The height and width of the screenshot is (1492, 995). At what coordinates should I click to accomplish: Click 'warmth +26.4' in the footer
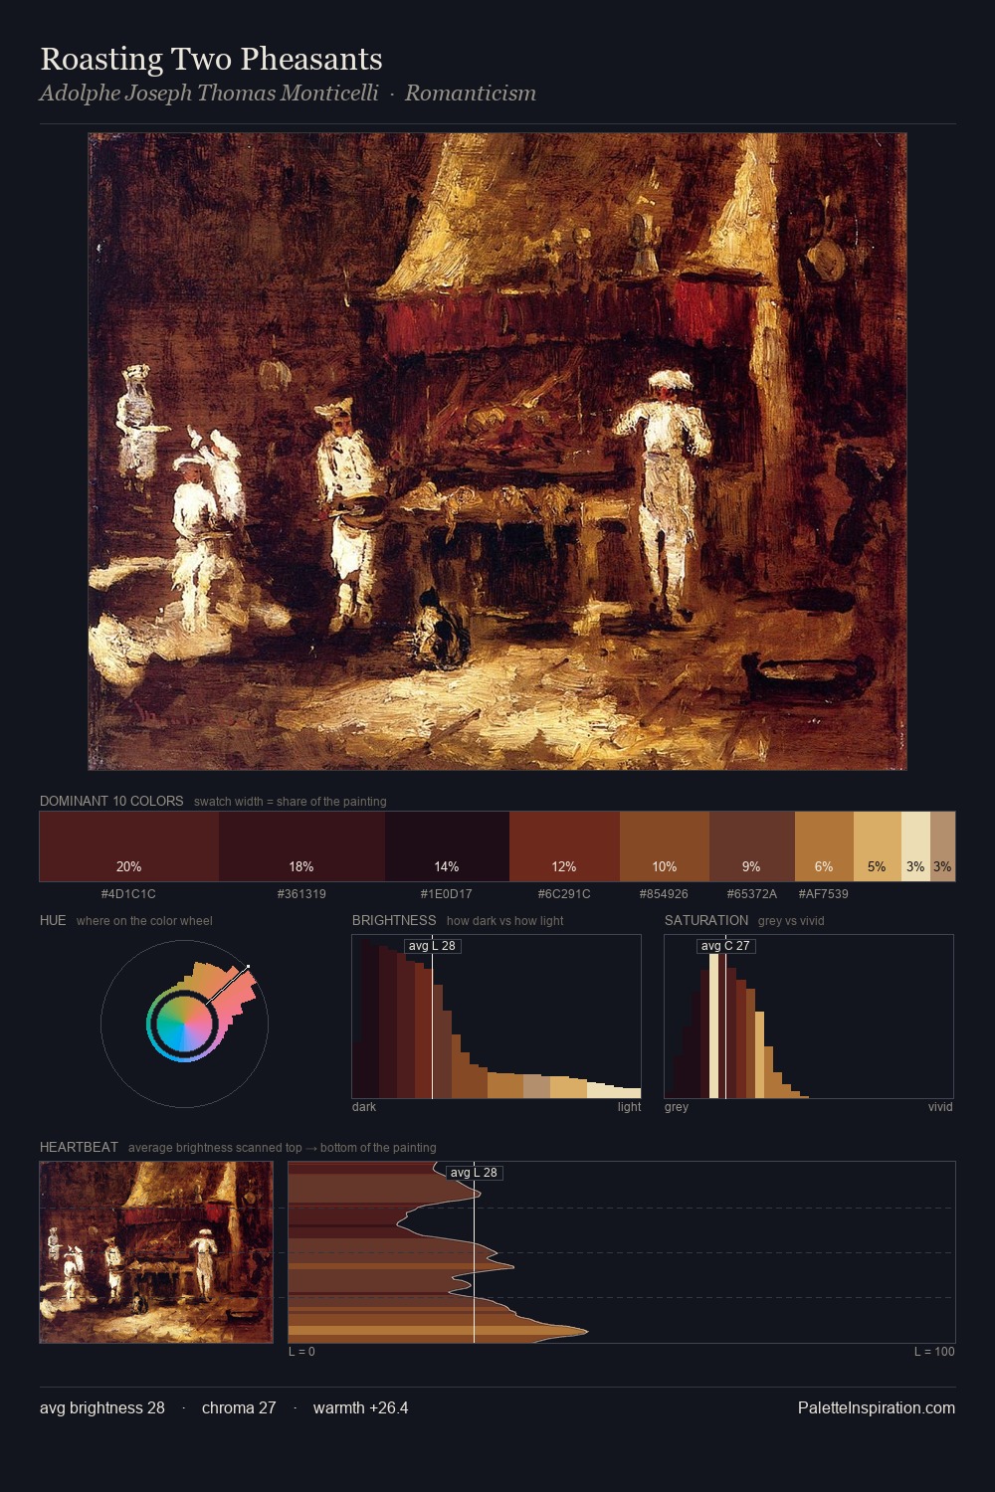361,1407
